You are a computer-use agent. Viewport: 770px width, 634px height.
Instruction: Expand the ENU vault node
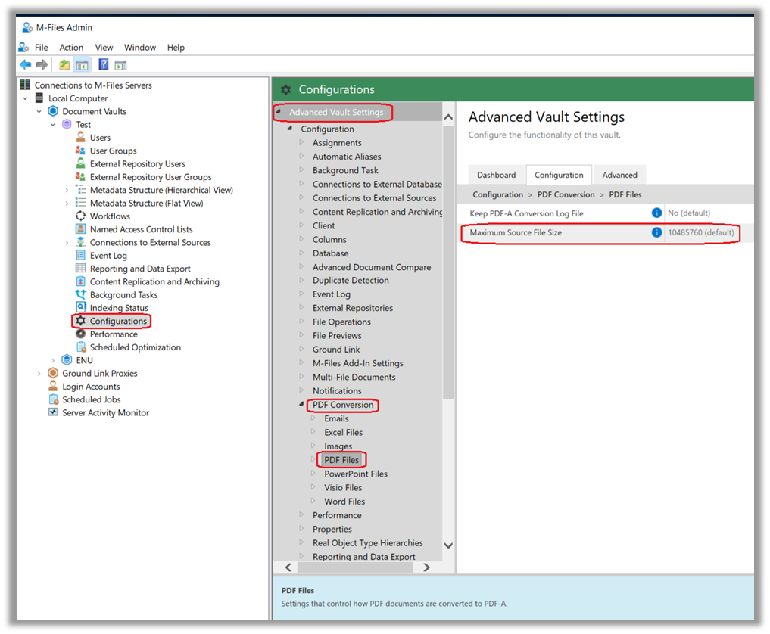pyautogui.click(x=53, y=360)
